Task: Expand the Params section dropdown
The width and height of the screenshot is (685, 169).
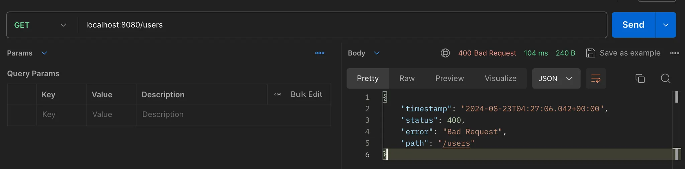Action: [x=44, y=53]
